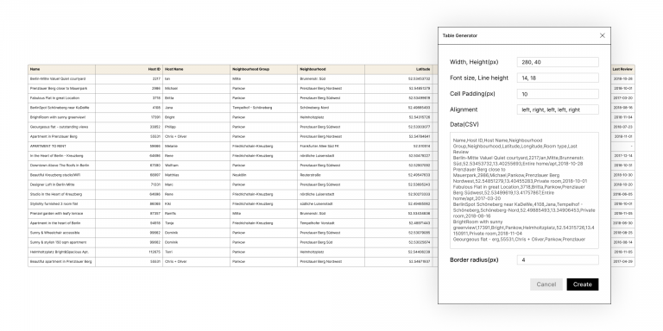Select the Name column header
The image size is (663, 331).
pyautogui.click(x=62, y=69)
